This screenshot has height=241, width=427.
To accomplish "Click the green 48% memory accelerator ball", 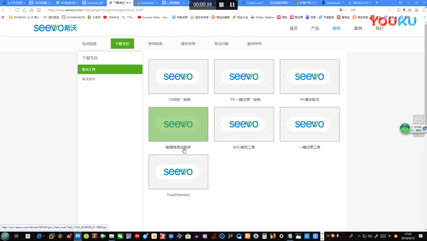I will pos(405,129).
